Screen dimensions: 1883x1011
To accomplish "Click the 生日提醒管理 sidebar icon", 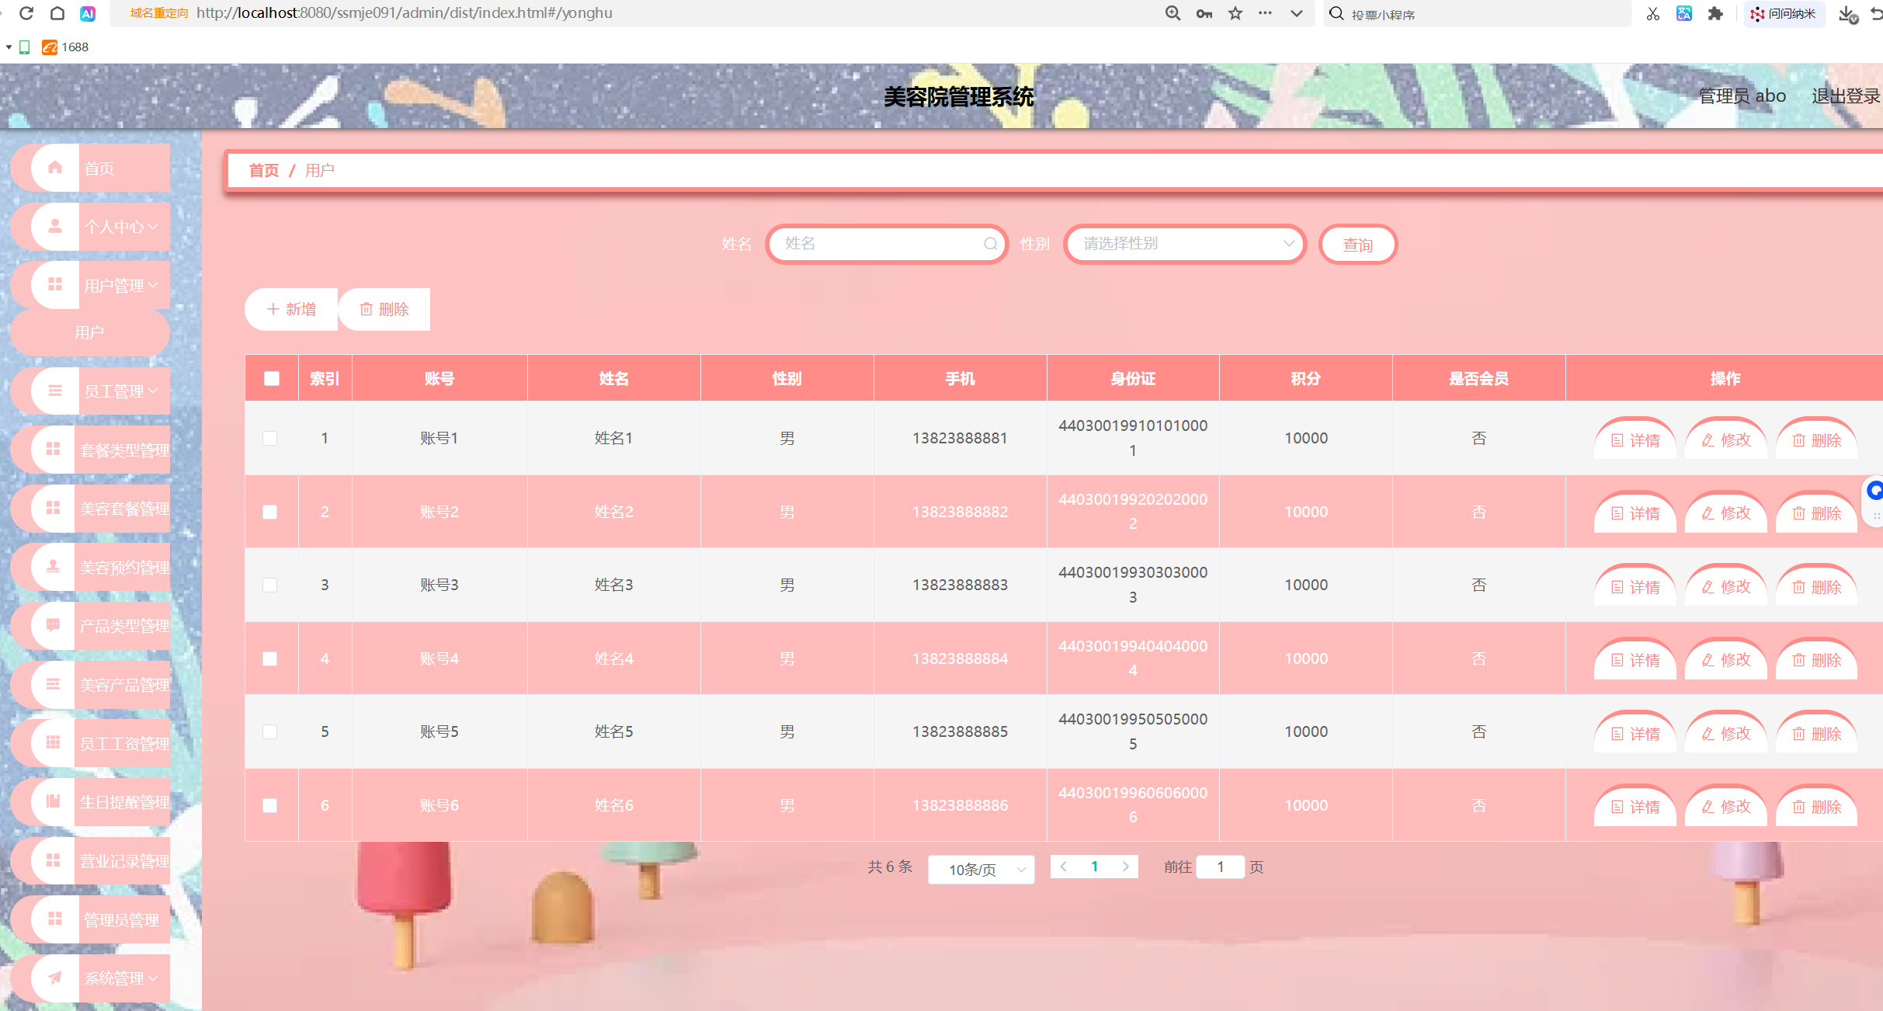I will coord(54,801).
